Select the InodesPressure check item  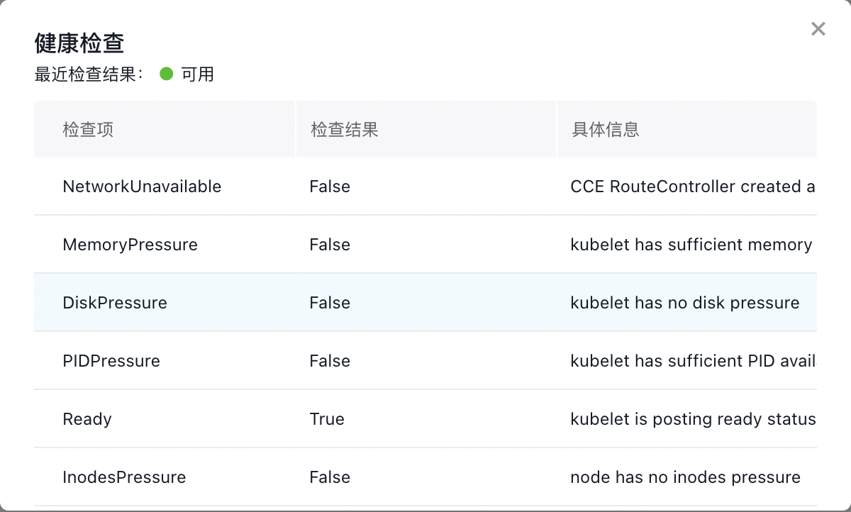tap(124, 477)
